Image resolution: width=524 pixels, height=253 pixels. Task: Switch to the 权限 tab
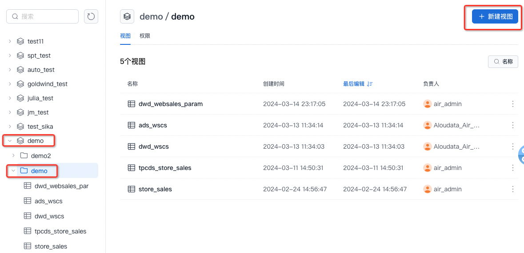click(x=145, y=36)
